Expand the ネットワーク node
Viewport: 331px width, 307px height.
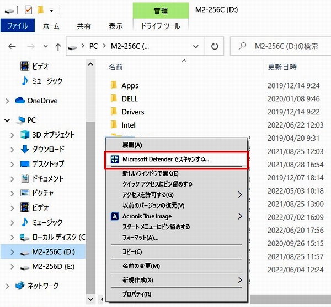(x=7, y=286)
